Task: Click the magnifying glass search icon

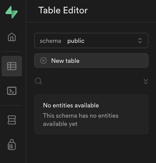Action: point(38,81)
